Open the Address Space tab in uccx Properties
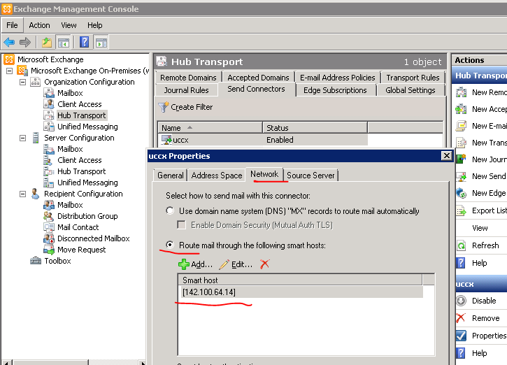The width and height of the screenshot is (507, 365). 217,176
